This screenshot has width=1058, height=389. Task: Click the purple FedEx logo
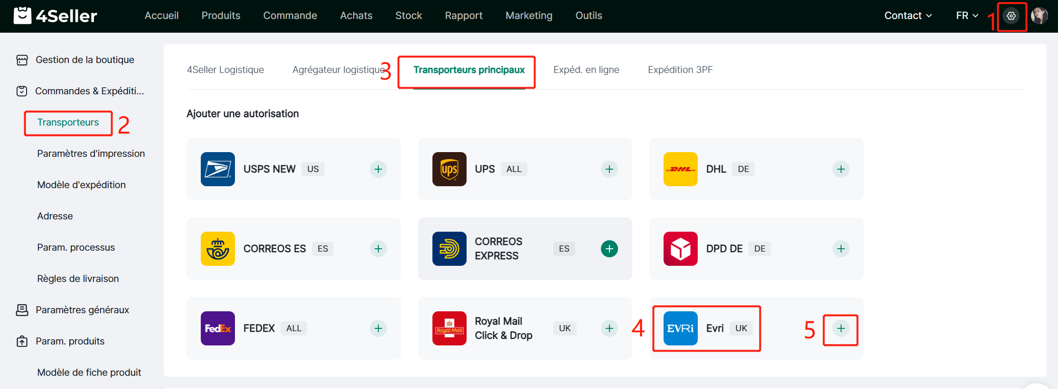(218, 328)
